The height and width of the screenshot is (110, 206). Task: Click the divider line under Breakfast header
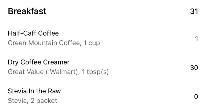pos(103,24)
